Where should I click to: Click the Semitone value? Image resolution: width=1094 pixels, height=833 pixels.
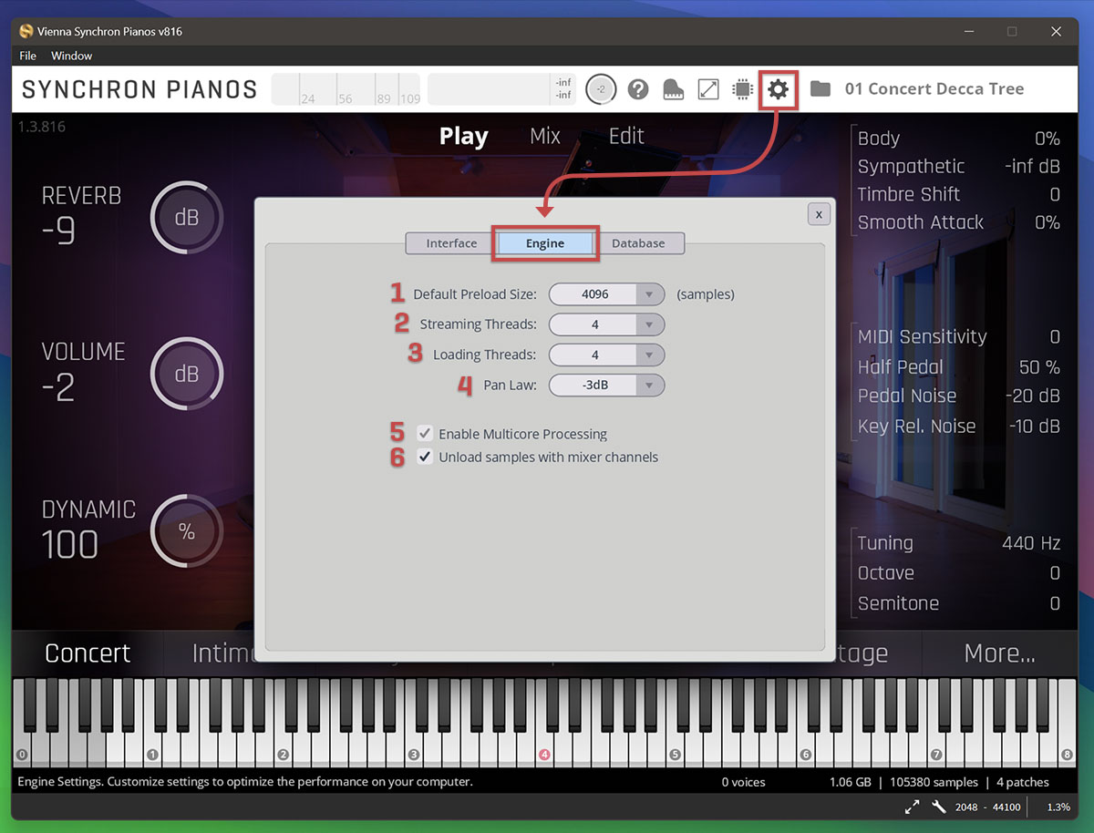point(1055,603)
